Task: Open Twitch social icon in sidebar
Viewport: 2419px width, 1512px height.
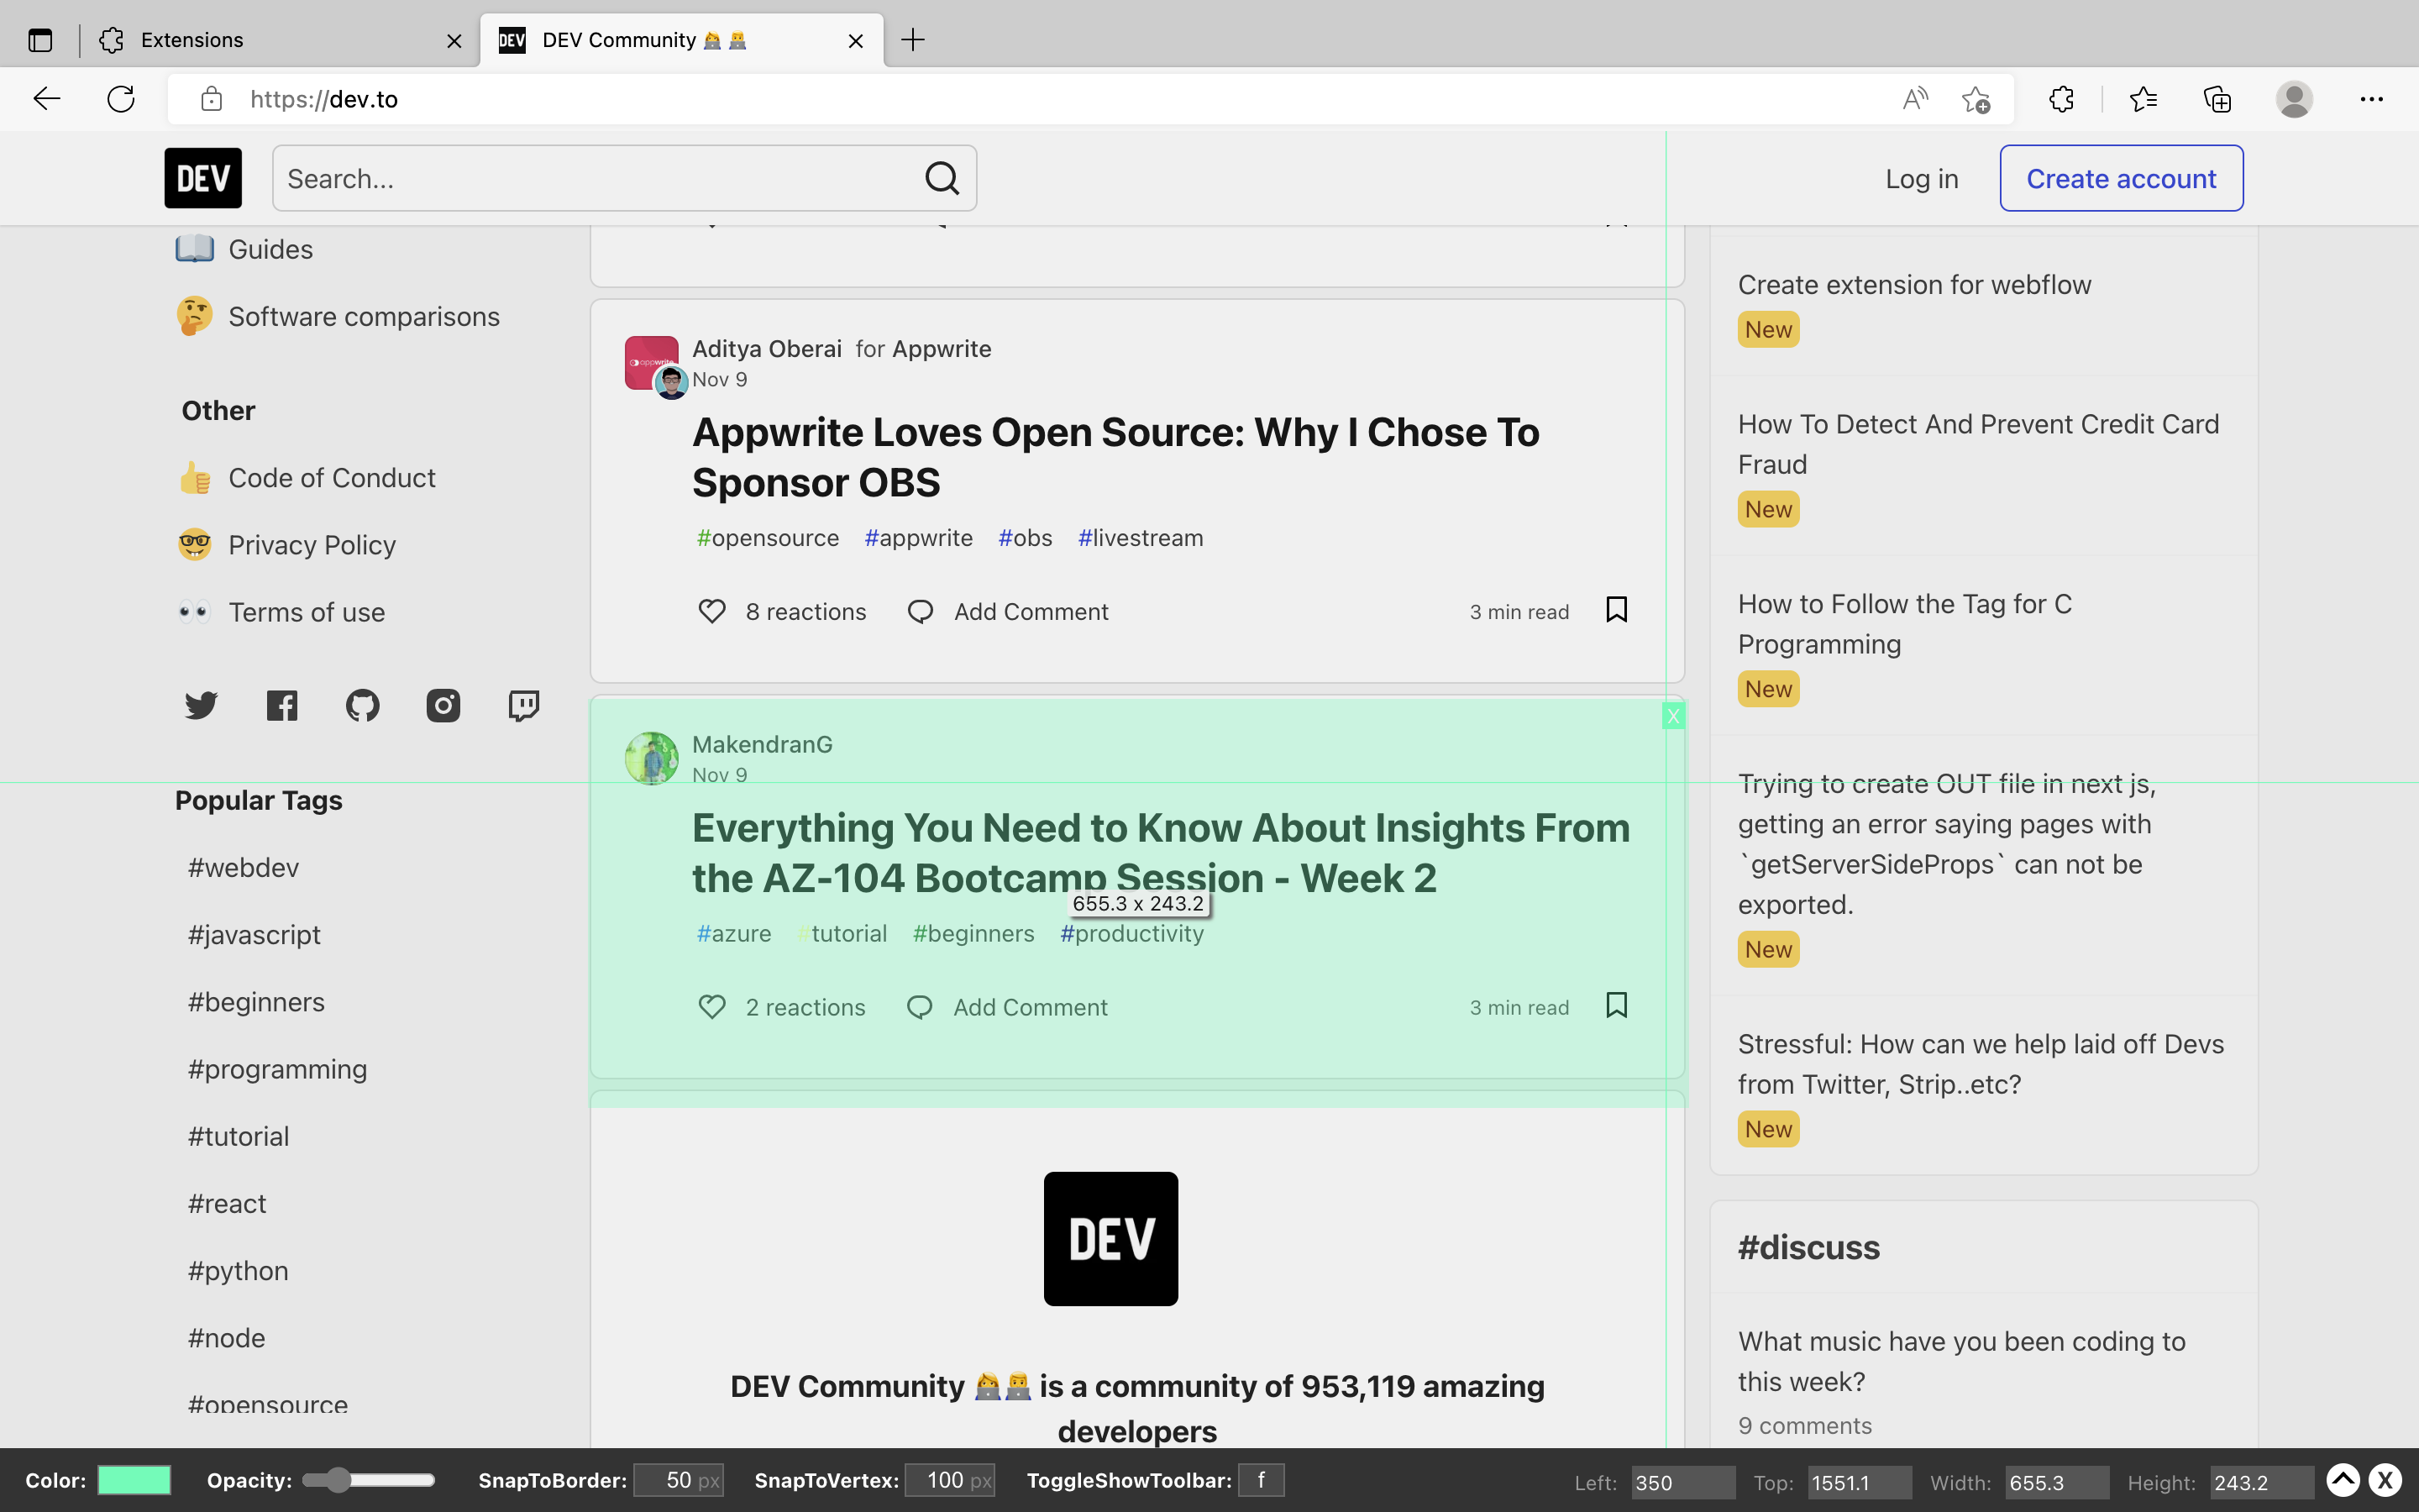Action: coord(524,706)
